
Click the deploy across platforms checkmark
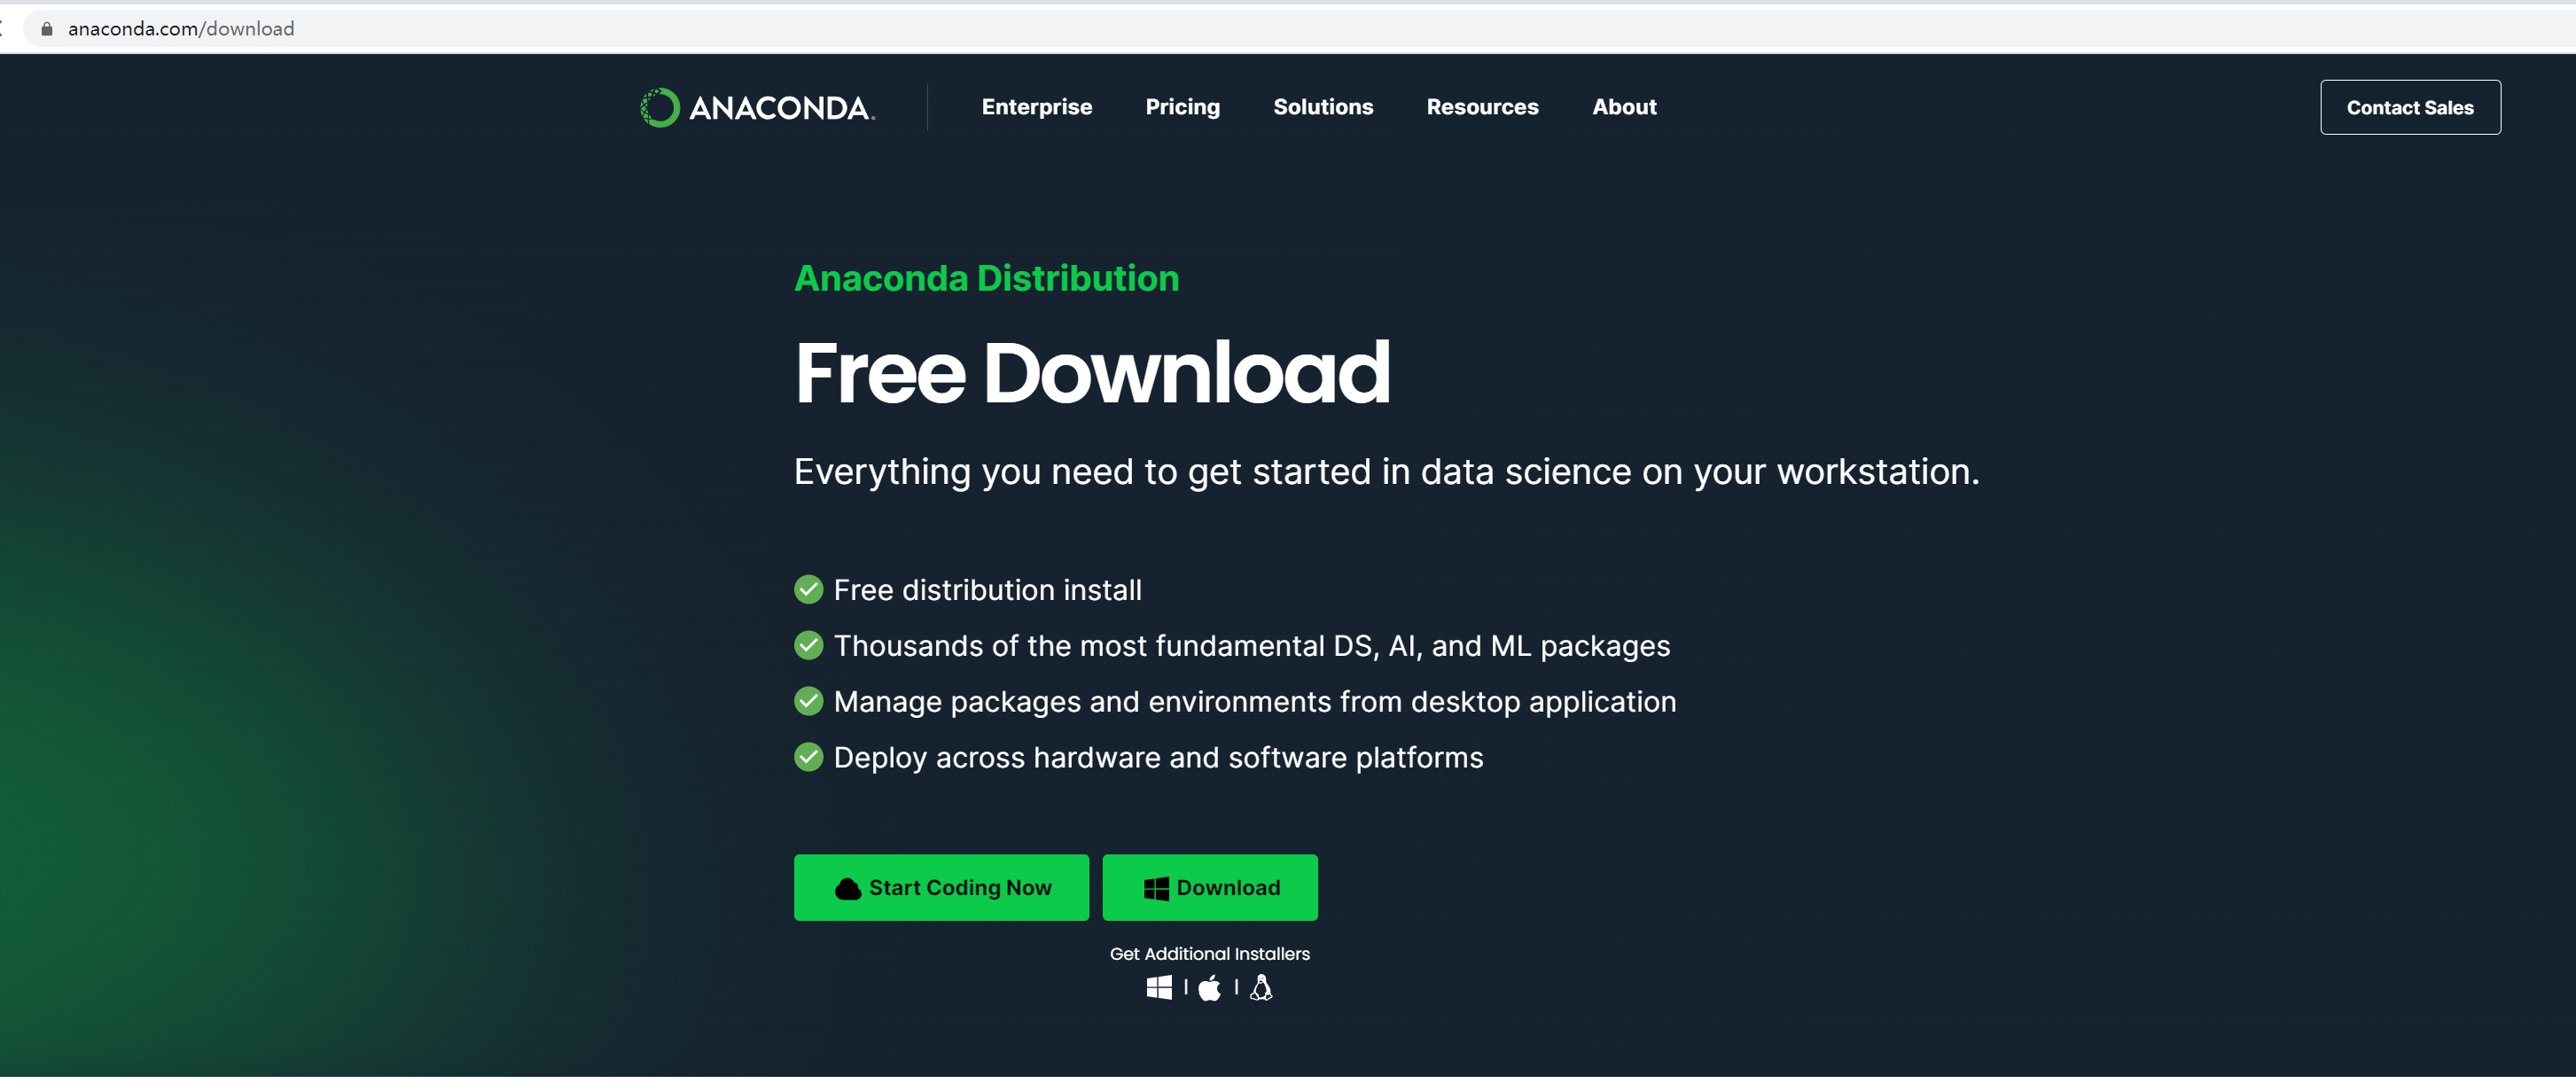point(808,758)
